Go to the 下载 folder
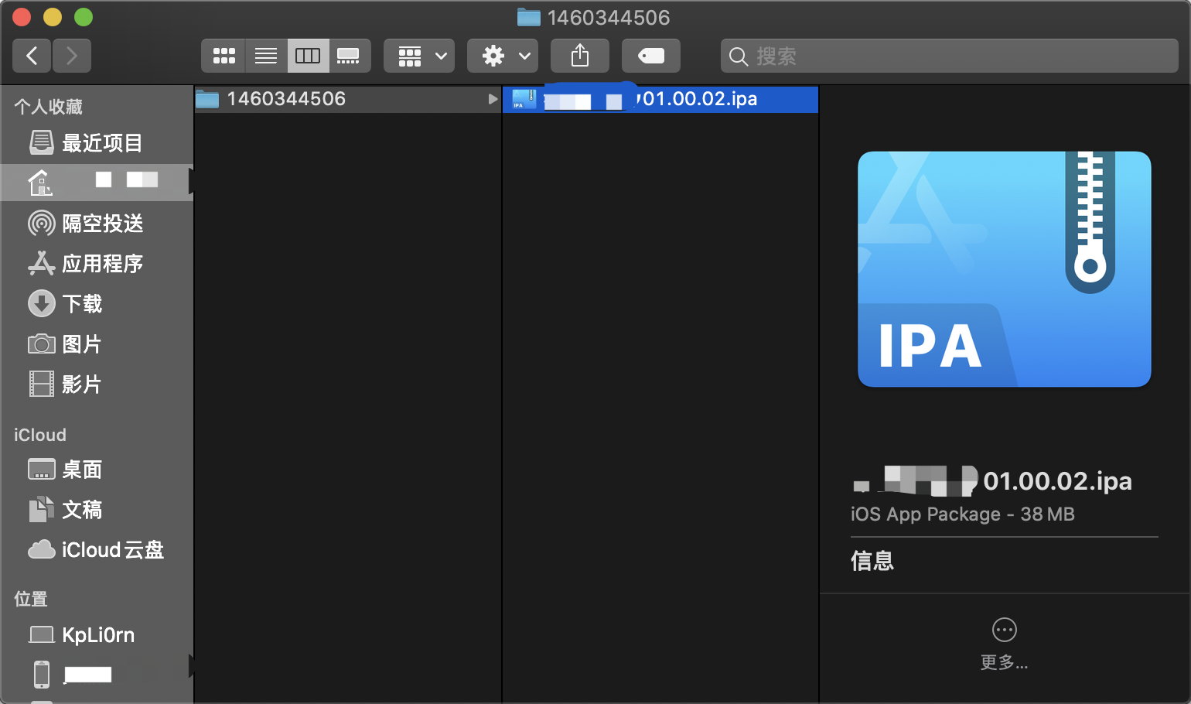Viewport: 1191px width, 704px height. pos(81,304)
